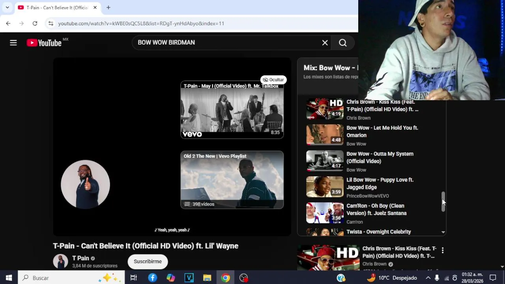Viewport: 505px width, 284px height.
Task: Expand hidden system tray icons chevron
Action: click(x=428, y=278)
